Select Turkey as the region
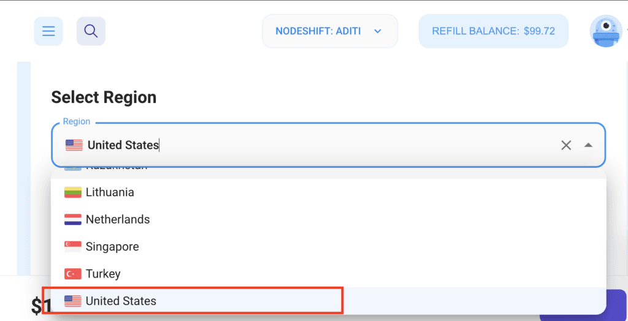This screenshot has height=321, width=628. point(329,274)
